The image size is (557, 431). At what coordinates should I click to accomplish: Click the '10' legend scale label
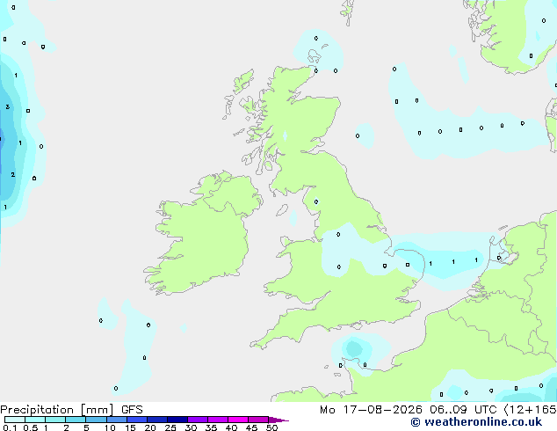[110, 427]
